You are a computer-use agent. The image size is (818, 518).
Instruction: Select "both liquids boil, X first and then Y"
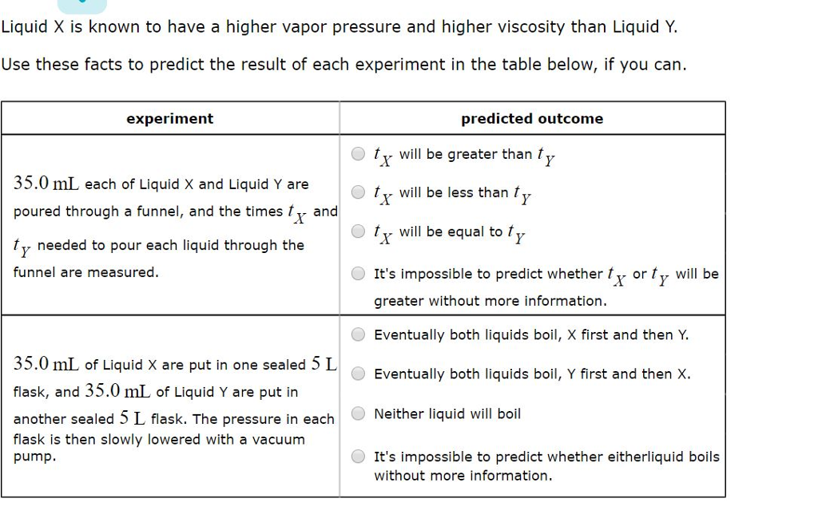358,334
